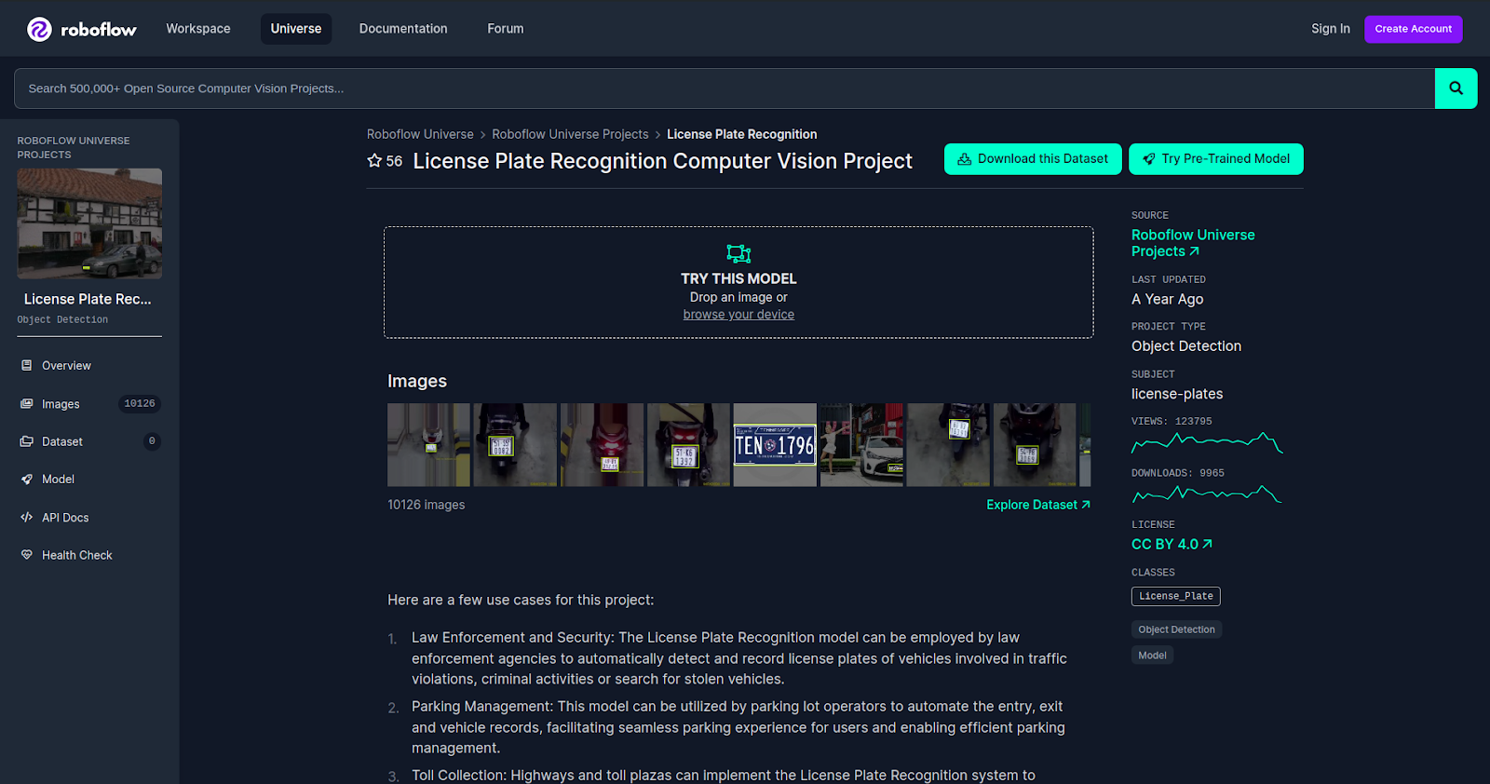Click the arrow icon beside Explore Dataset

[1086, 505]
